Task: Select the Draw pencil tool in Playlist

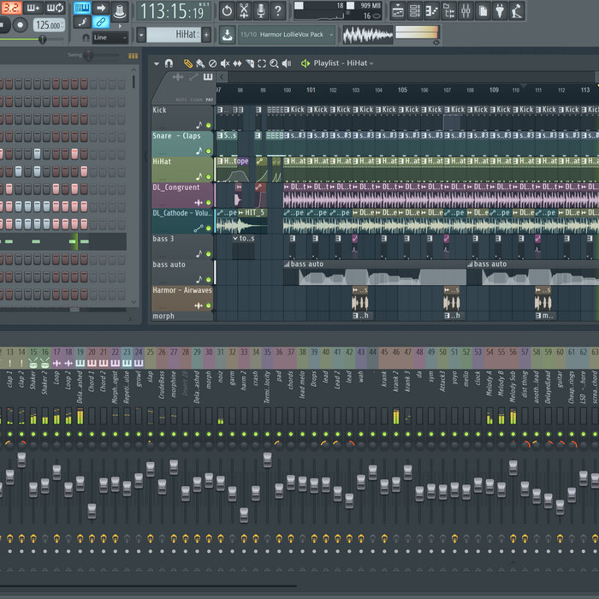Action: (187, 63)
